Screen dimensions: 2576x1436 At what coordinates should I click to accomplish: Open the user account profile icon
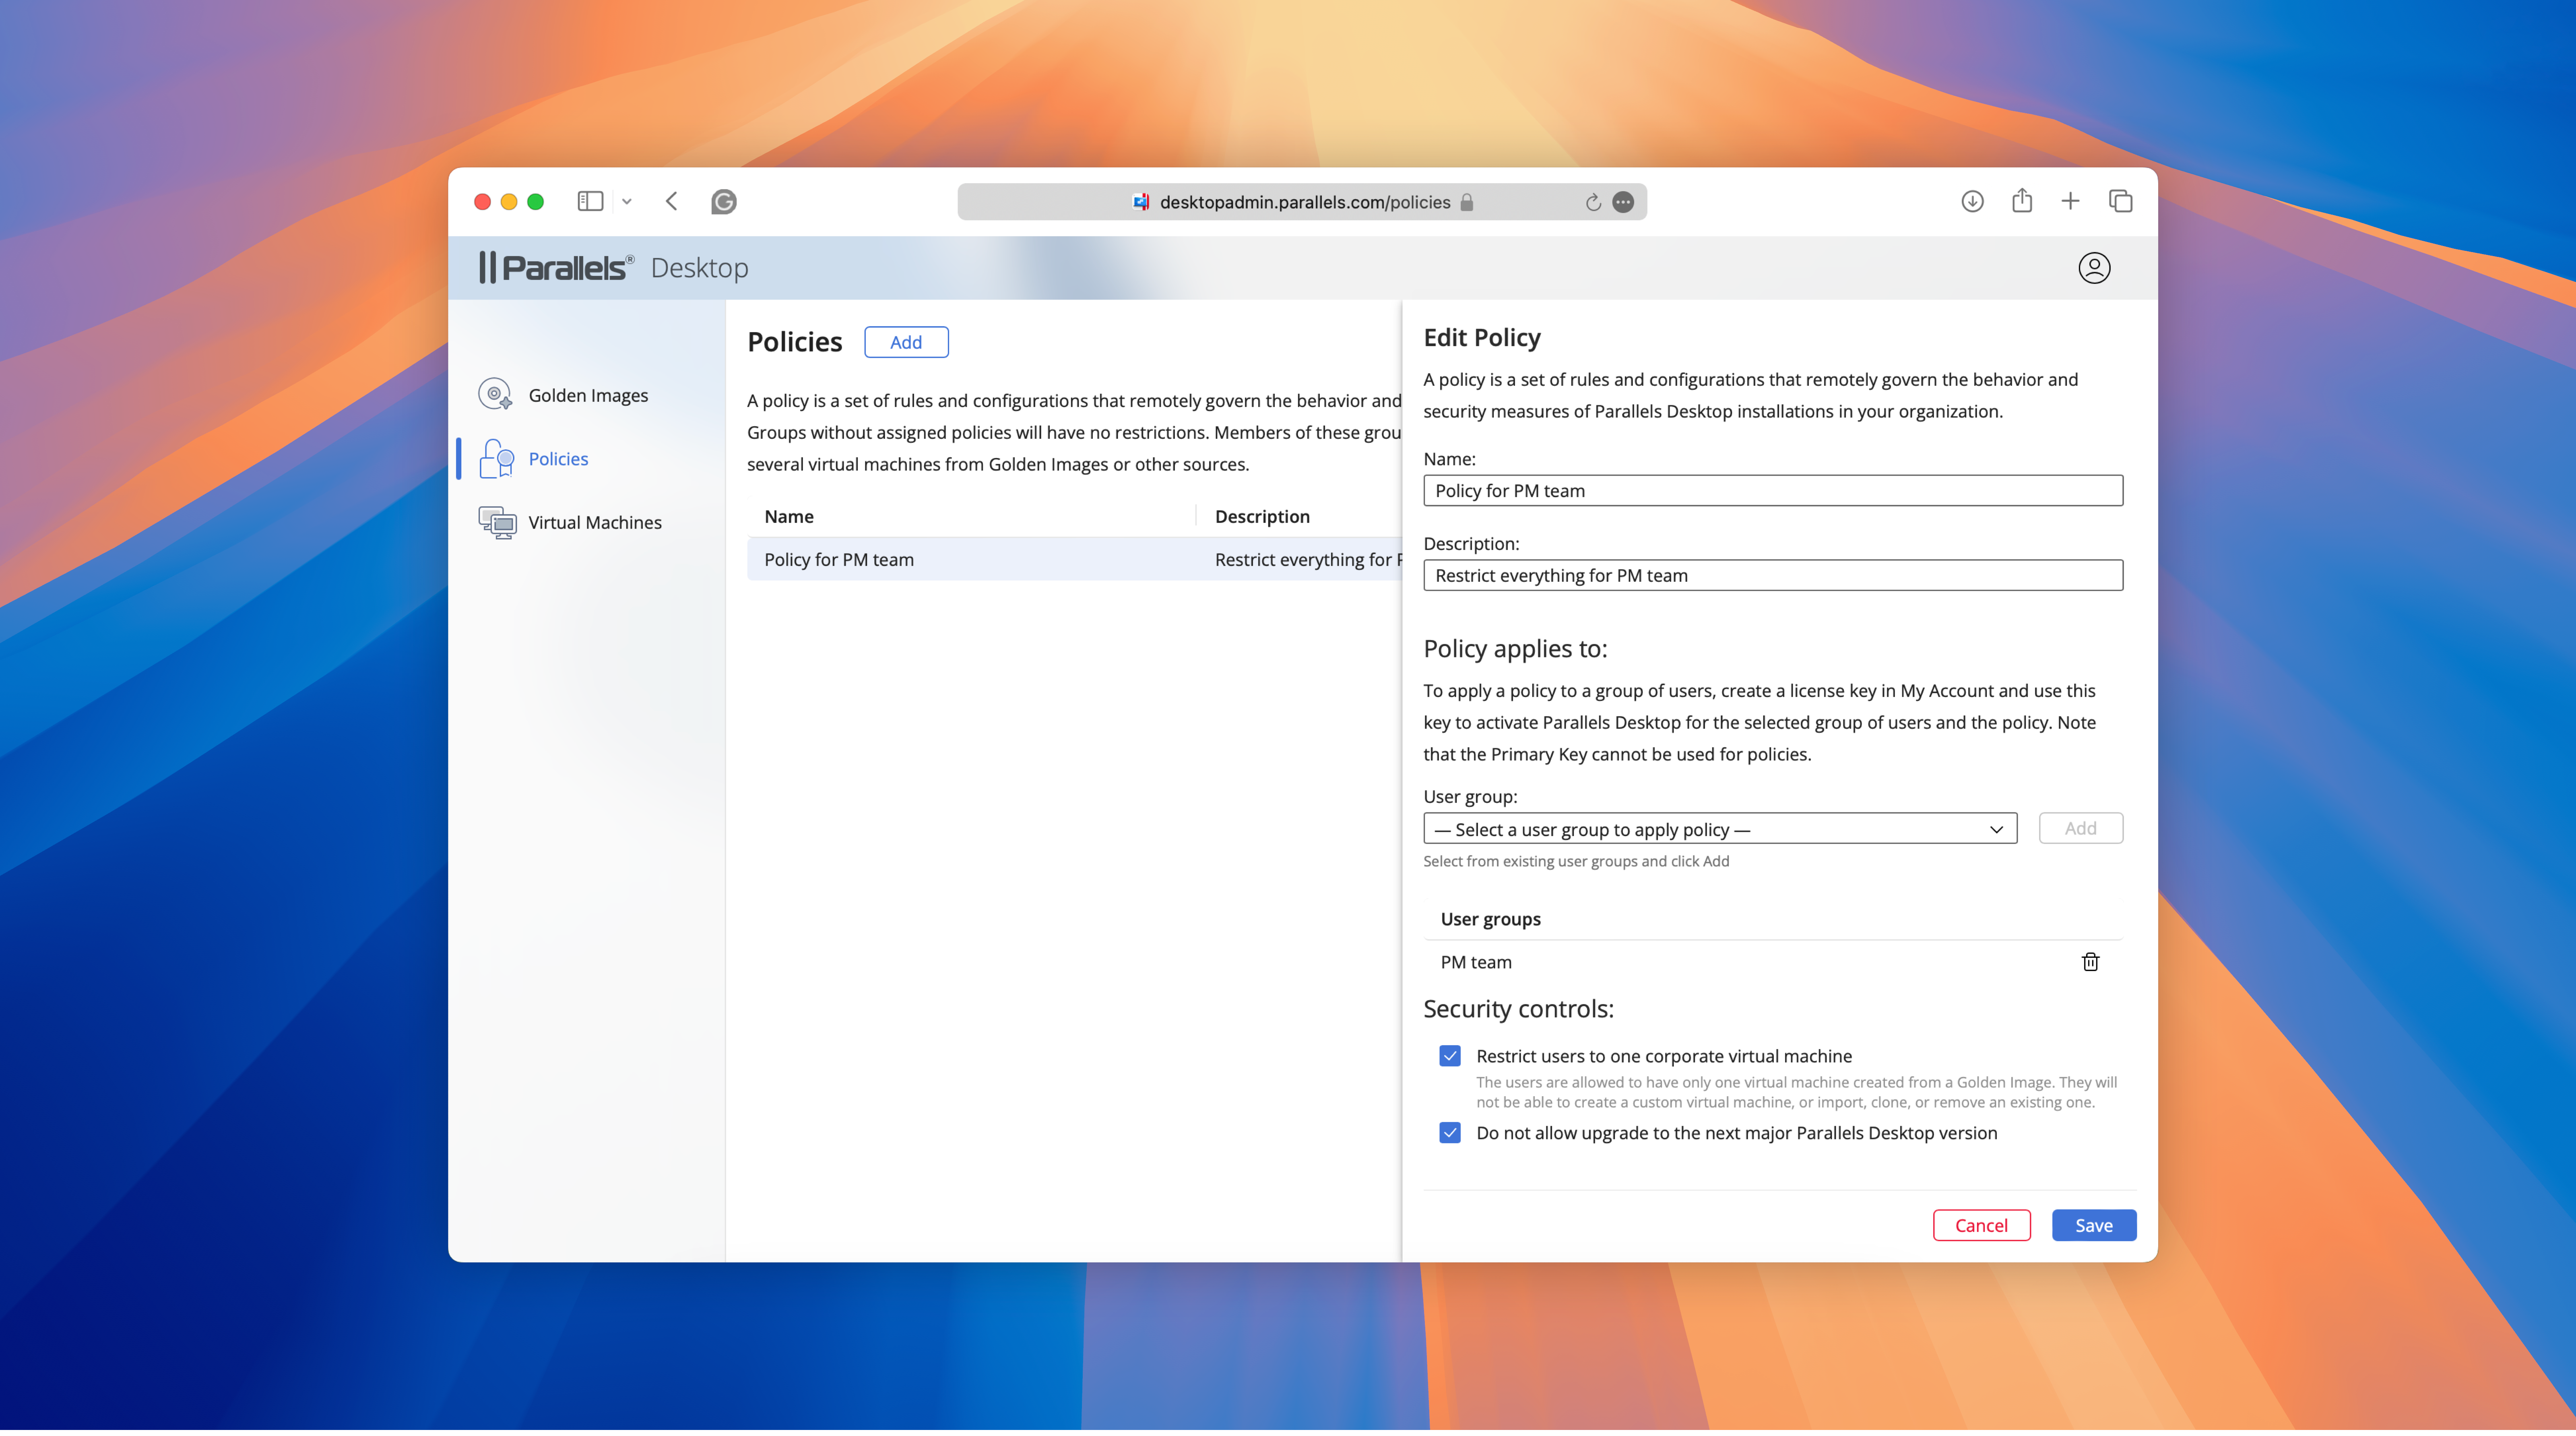2094,268
